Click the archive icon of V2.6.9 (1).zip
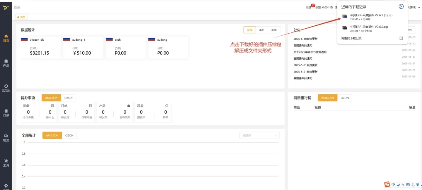 345,16
